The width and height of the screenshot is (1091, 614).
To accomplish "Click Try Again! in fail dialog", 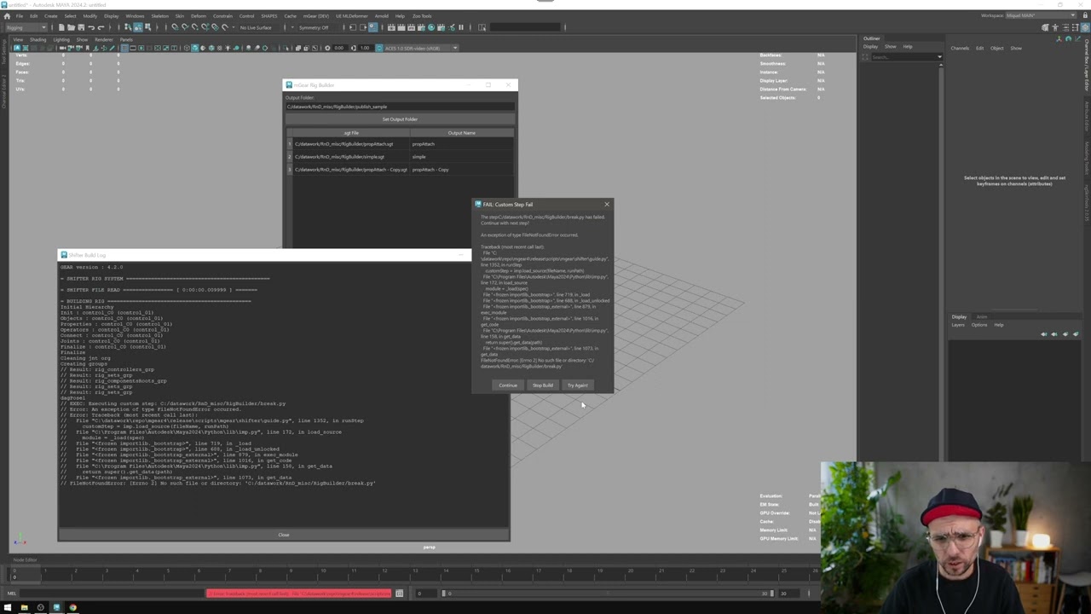I will click(x=577, y=385).
